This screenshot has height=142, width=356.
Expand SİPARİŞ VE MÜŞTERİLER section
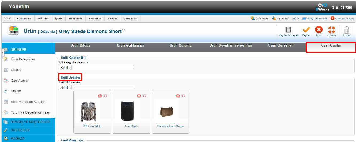coord(28,122)
